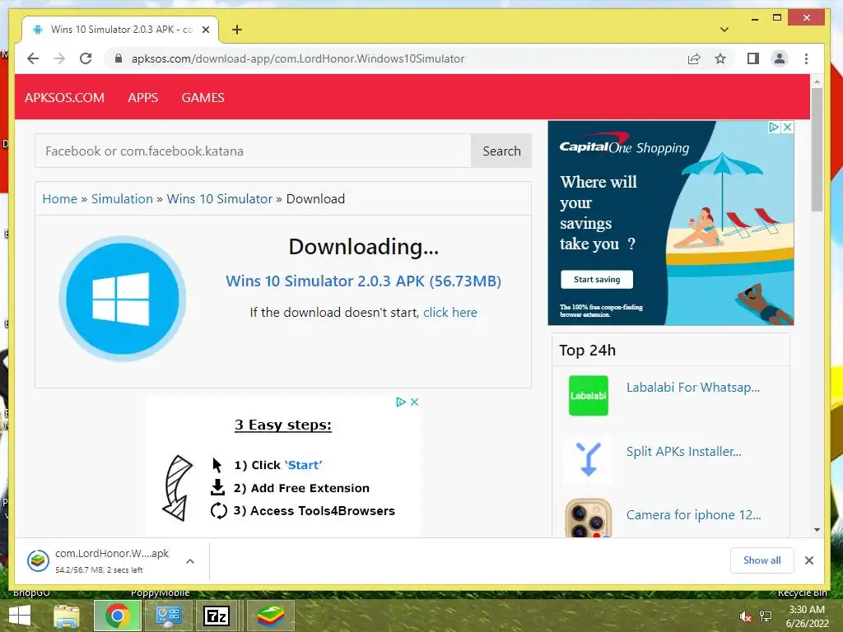Open AdChoices icon on Capital One ad
Viewport: 843px width, 632px height.
coord(774,128)
